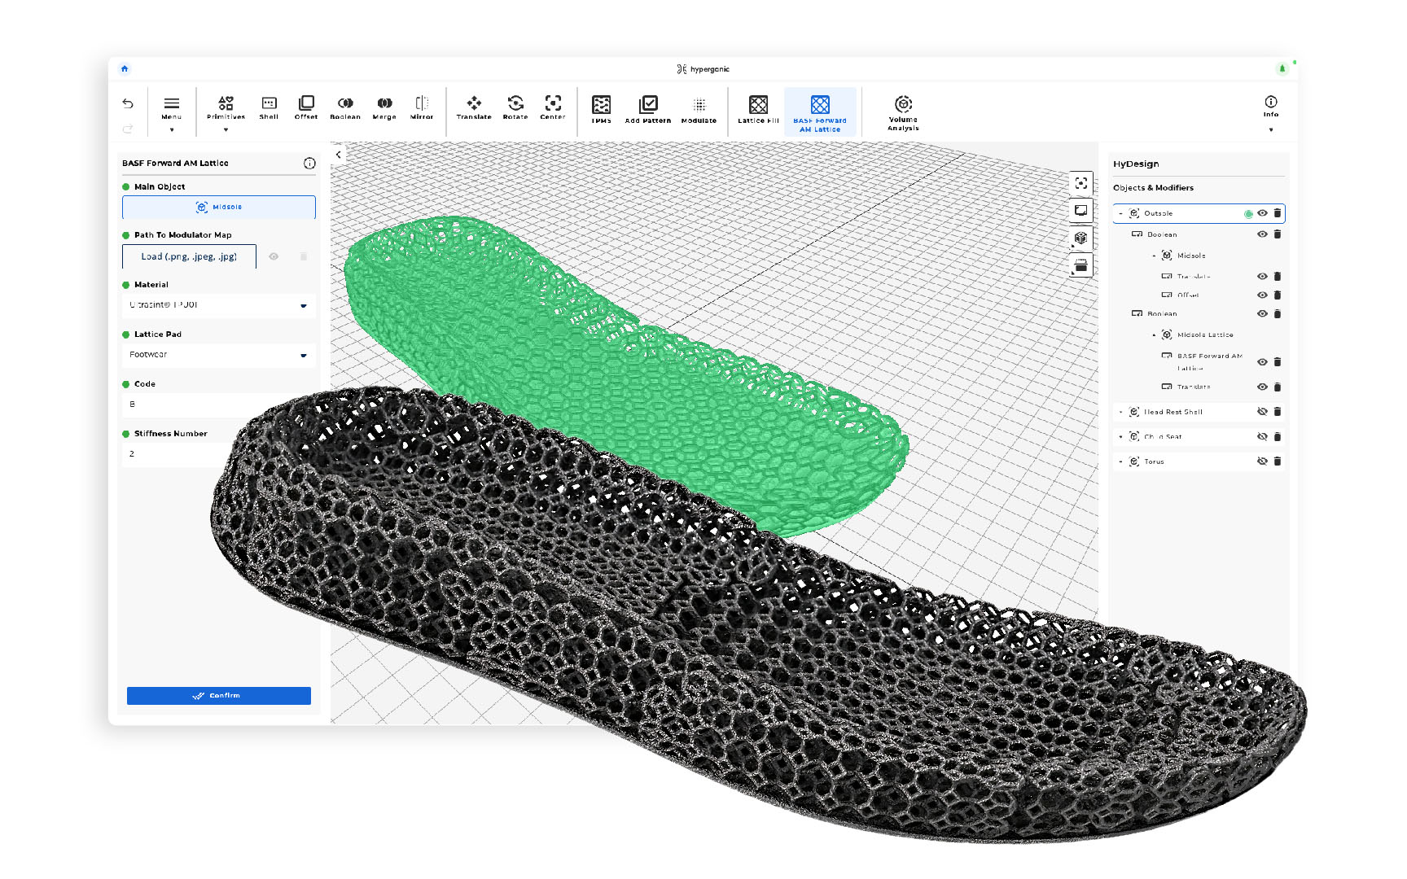Delete the first Boolean modifier

(x=1278, y=234)
